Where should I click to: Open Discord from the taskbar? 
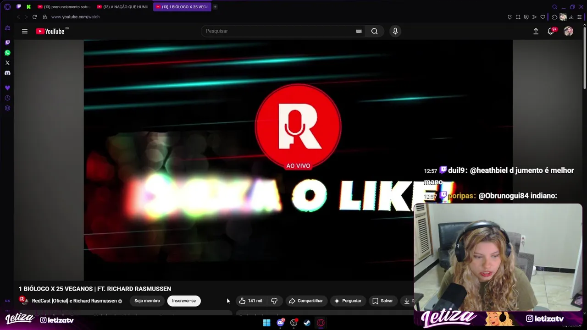point(280,323)
